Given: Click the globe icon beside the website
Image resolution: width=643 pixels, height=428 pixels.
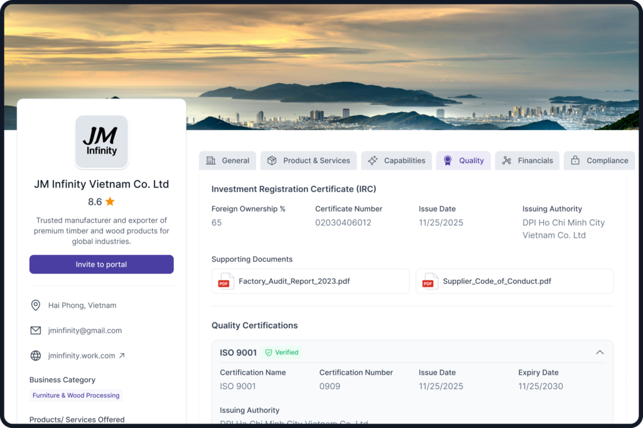Looking at the screenshot, I should [36, 355].
